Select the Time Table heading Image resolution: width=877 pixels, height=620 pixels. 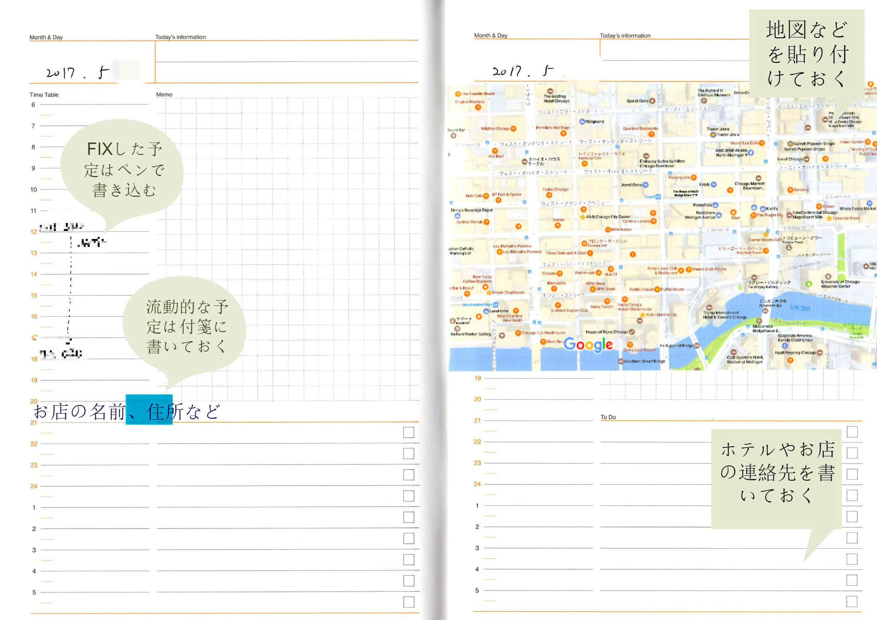44,95
